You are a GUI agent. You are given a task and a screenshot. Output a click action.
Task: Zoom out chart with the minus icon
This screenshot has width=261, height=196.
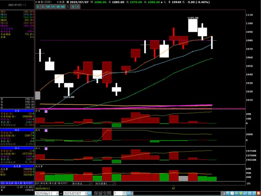click(236, 193)
